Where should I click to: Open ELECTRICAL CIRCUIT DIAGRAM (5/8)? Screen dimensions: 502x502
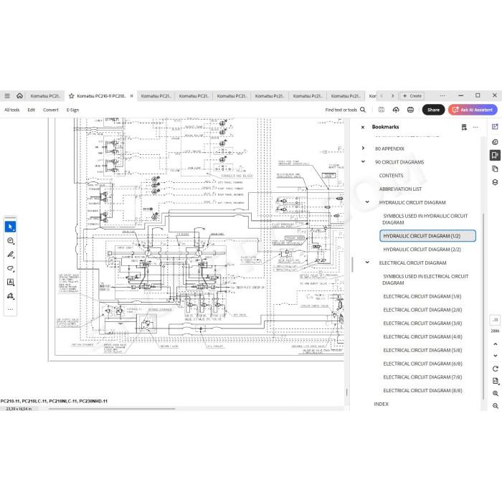(422, 350)
